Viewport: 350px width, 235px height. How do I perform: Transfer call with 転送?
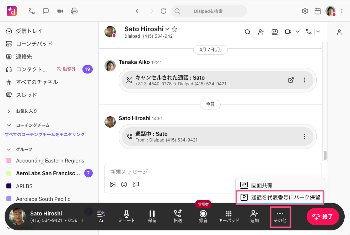pos(178,216)
